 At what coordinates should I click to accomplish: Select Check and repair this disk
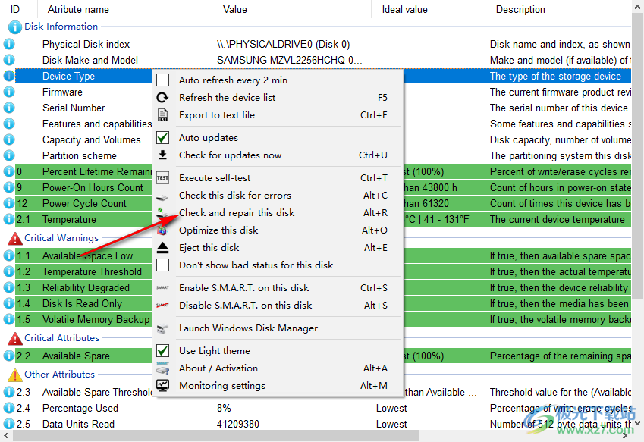coord(237,213)
